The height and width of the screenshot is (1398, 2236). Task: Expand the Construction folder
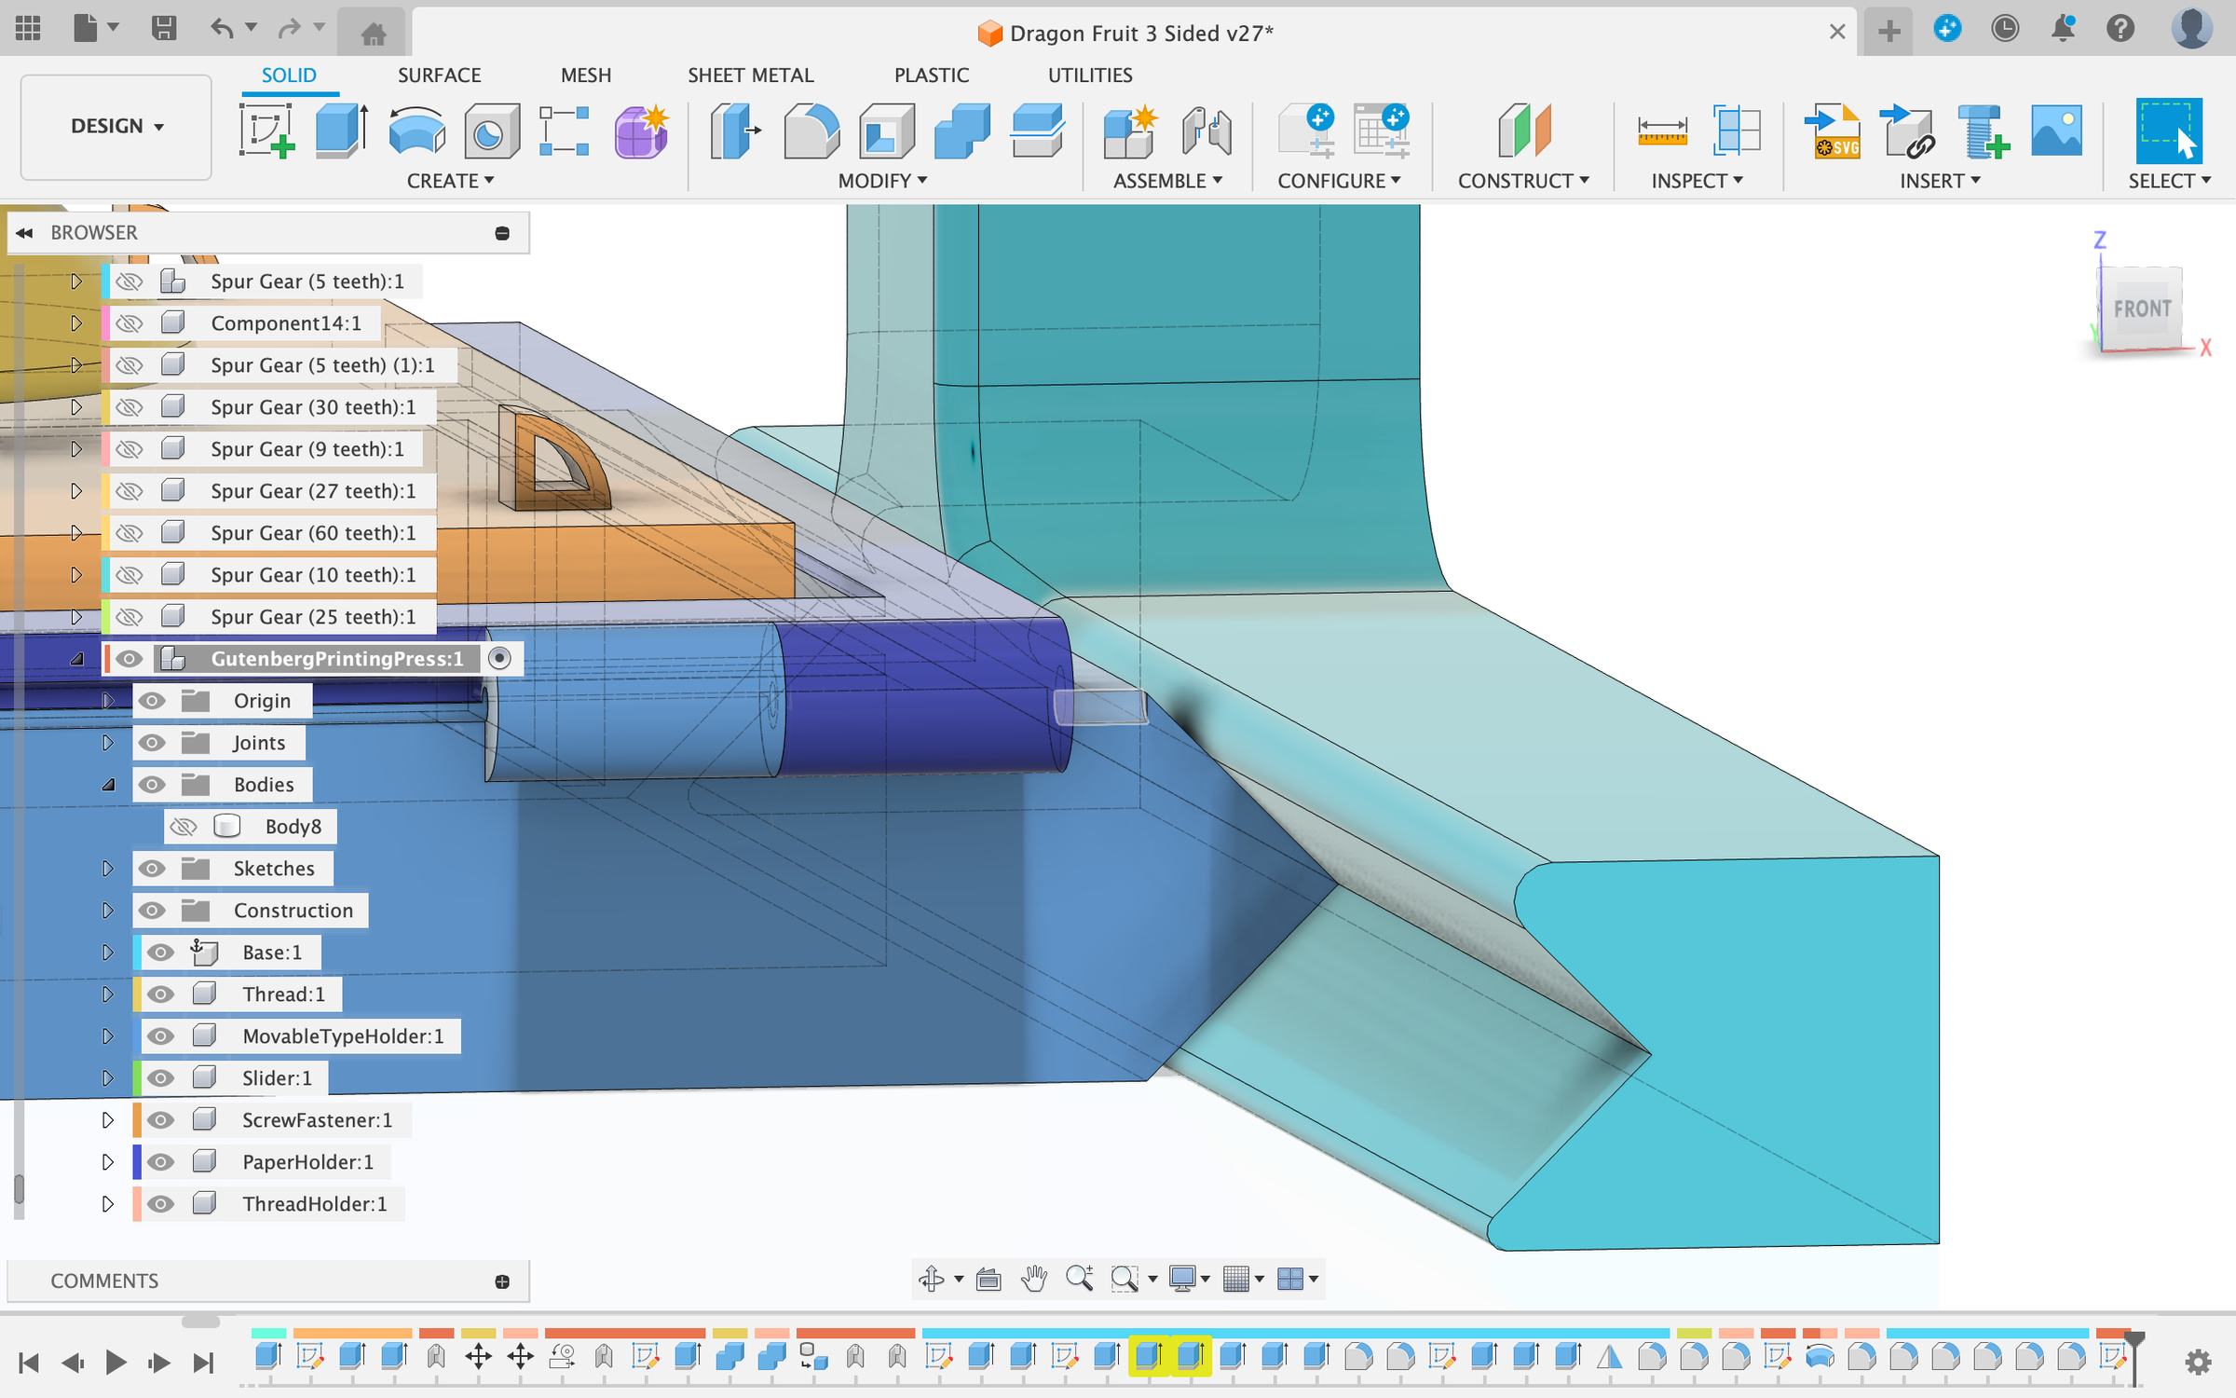click(x=107, y=911)
